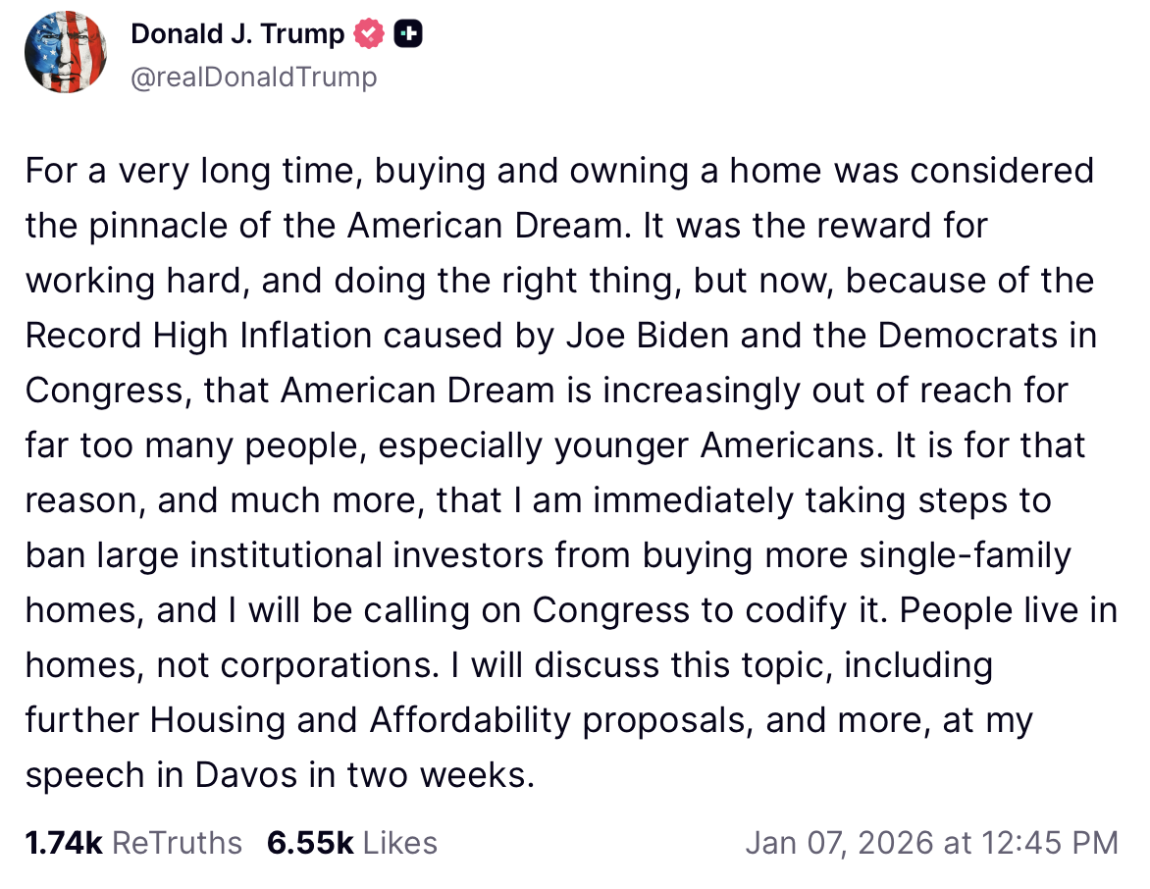Click the black plus badge icon
Viewport: 1150px width, 889px height.
tap(407, 35)
